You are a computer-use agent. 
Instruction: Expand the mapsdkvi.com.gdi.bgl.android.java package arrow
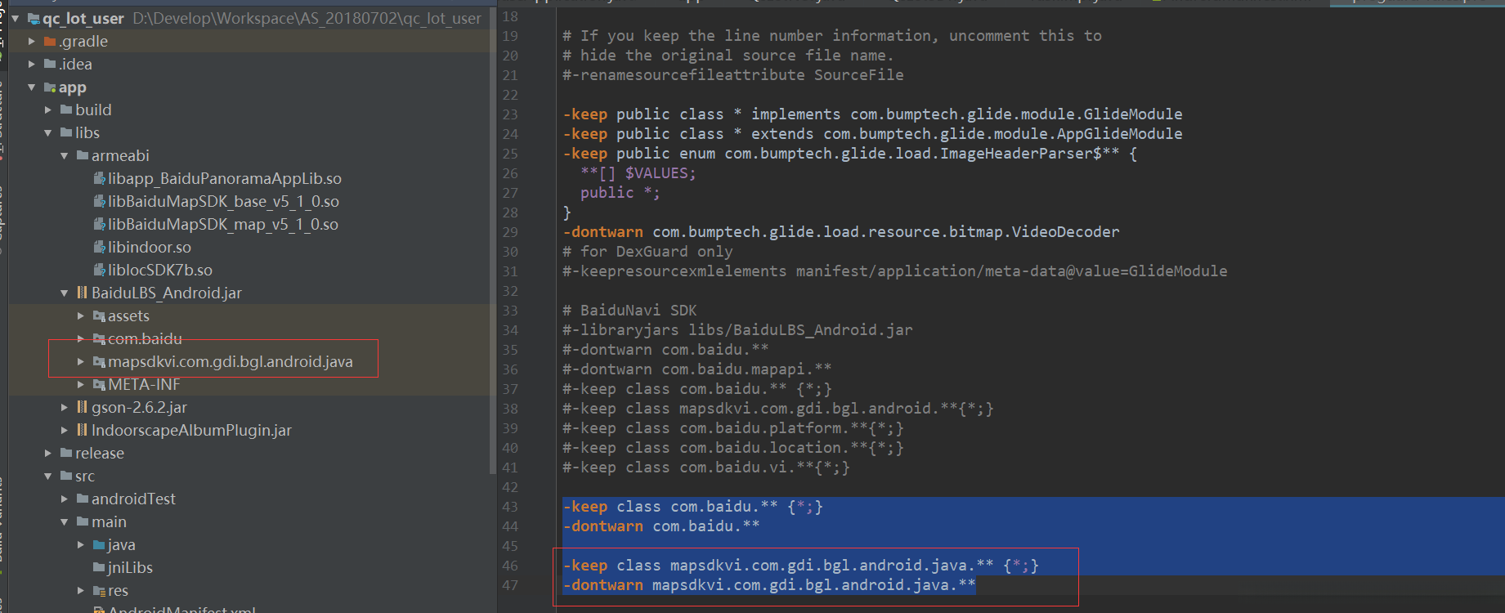(81, 361)
